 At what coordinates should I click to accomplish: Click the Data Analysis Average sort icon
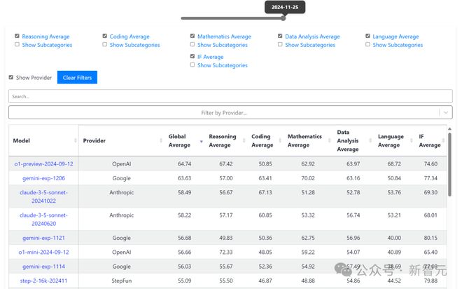click(x=371, y=141)
